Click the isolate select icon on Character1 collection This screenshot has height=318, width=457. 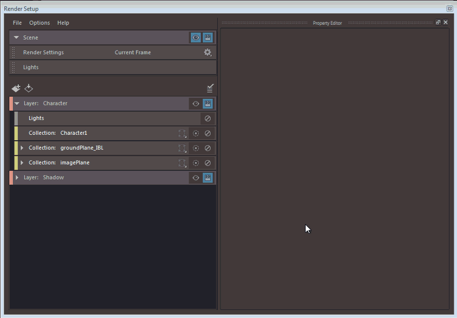pos(196,133)
